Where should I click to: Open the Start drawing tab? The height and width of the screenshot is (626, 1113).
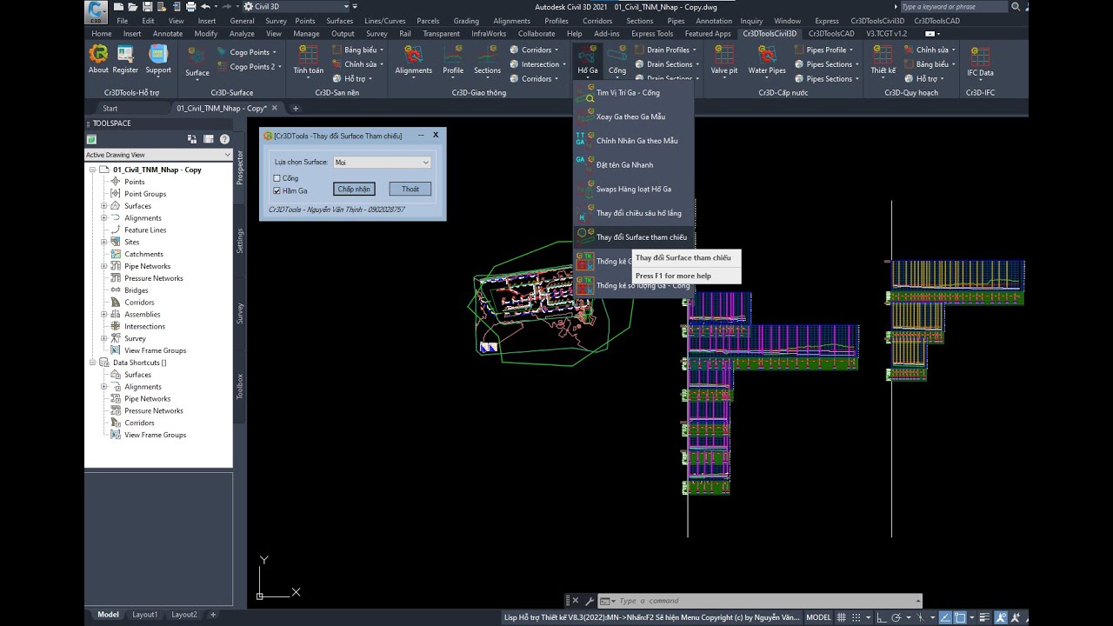pos(110,109)
